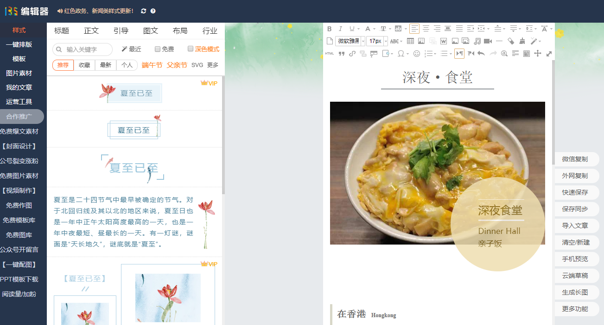Insert a video into the article
The image size is (604, 325).
pos(487,41)
